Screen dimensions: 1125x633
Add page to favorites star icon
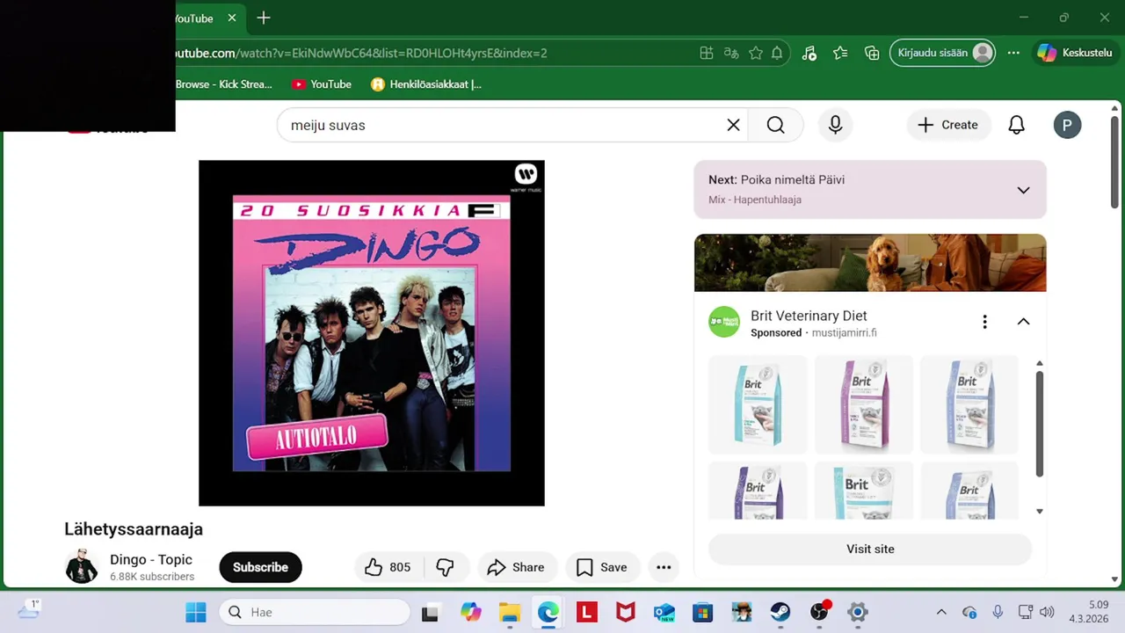coord(755,53)
